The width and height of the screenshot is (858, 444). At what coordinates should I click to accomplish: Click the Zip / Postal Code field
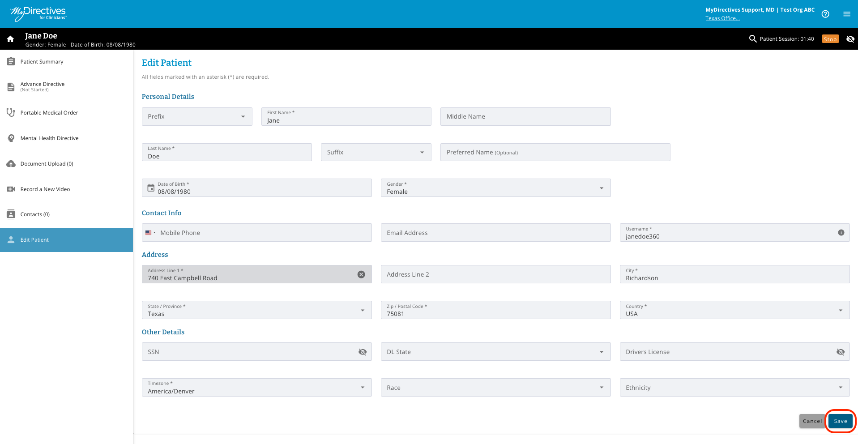coord(495,310)
